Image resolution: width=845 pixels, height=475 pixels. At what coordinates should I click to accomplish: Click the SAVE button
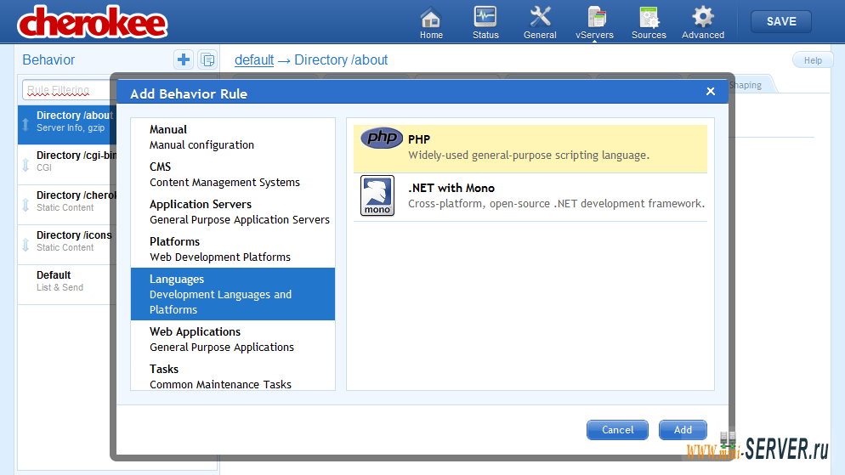(781, 21)
